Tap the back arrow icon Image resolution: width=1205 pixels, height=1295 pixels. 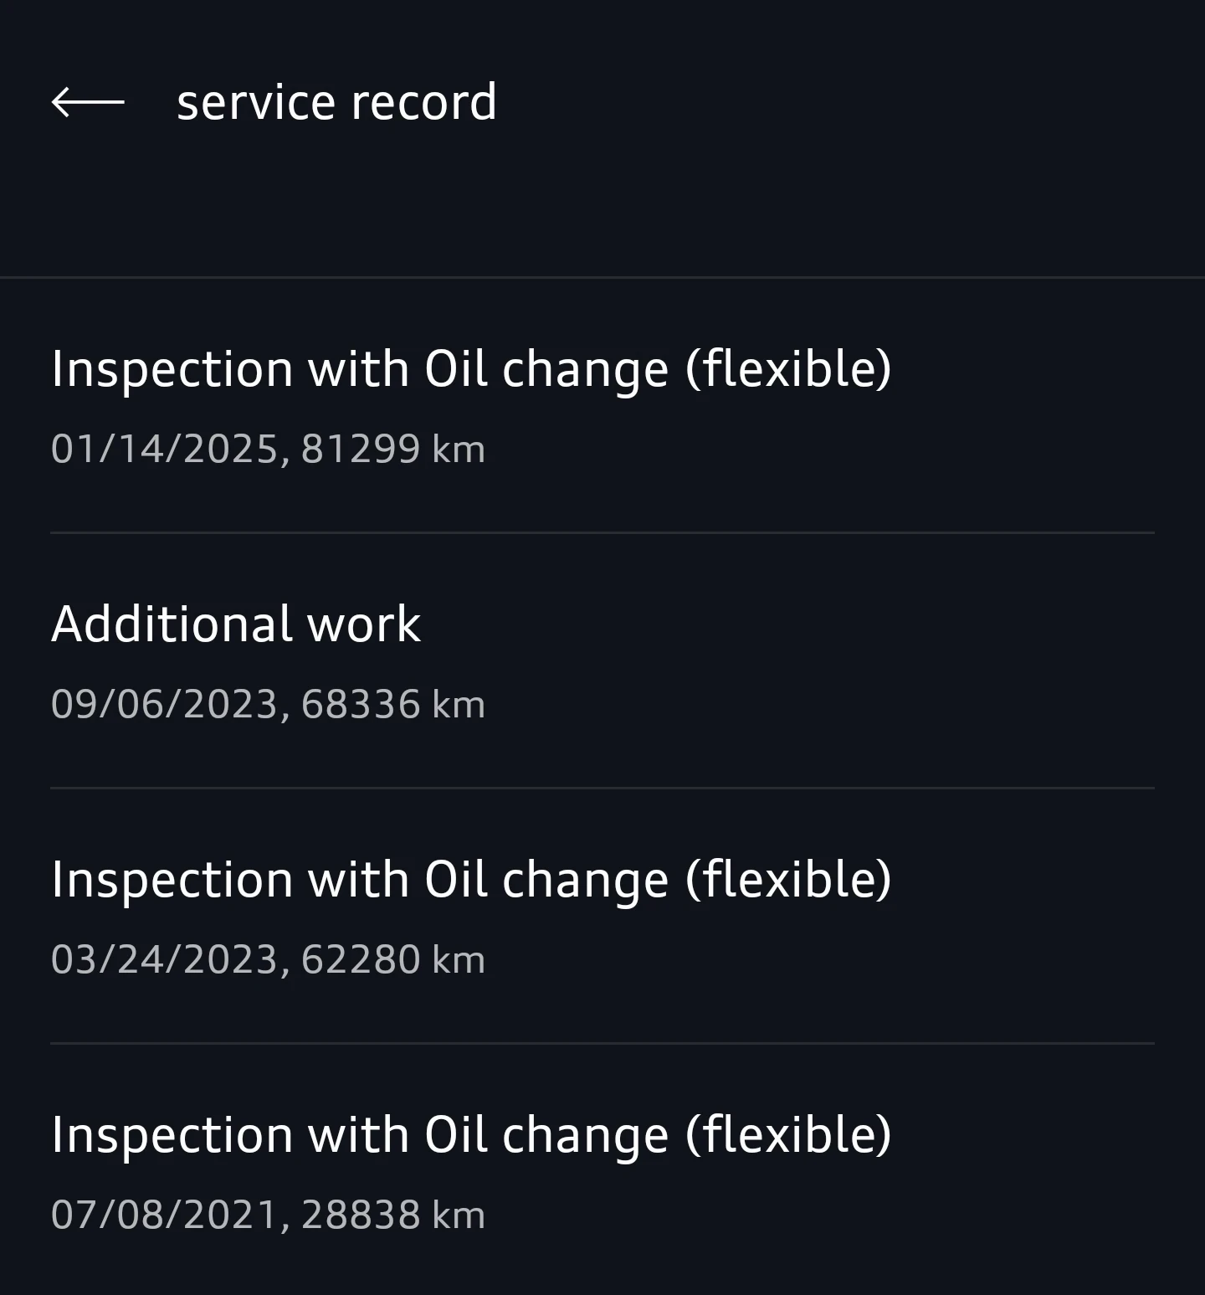point(88,103)
